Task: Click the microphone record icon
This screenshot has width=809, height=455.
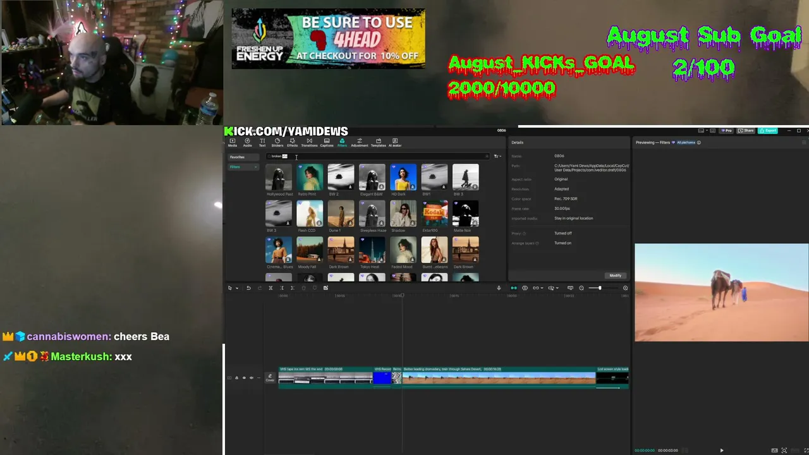Action: pos(499,288)
